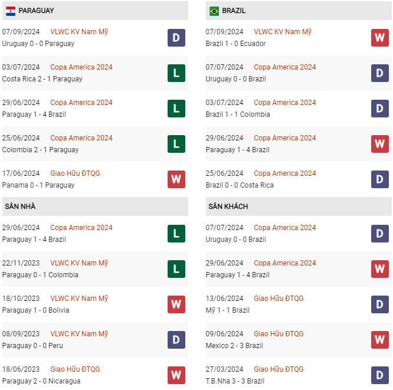Open the BRAZIL team header
Screen dimensions: 393x390
pos(234,11)
